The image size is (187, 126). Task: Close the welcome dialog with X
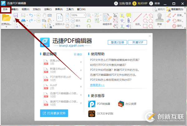(150, 36)
